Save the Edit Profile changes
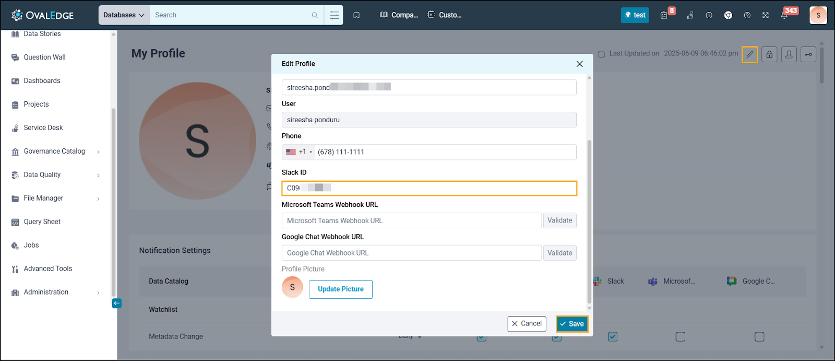Screen dimensions: 835x361 tap(572, 324)
